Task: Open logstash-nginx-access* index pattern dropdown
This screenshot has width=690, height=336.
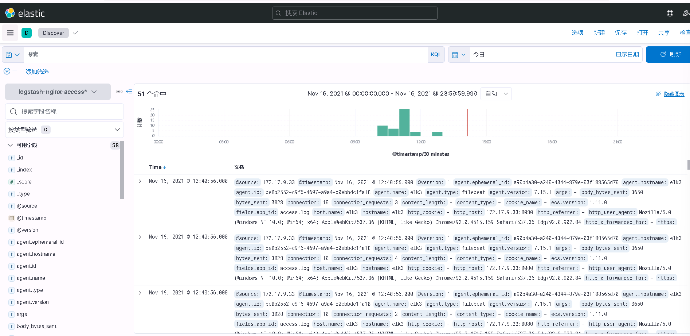Action: click(58, 92)
